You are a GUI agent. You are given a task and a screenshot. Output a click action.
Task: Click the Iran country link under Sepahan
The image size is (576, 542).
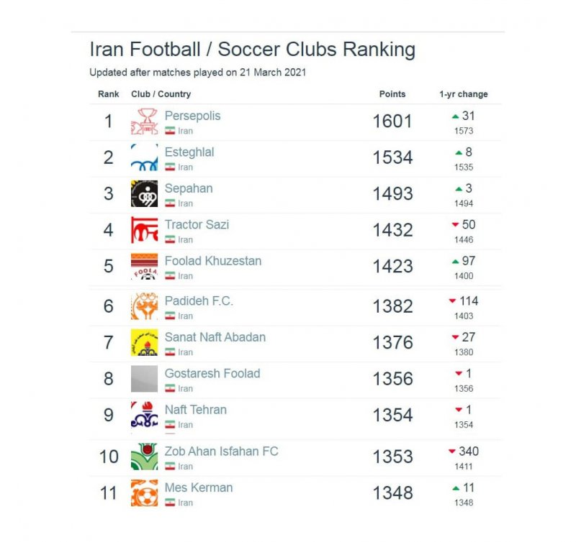(185, 203)
